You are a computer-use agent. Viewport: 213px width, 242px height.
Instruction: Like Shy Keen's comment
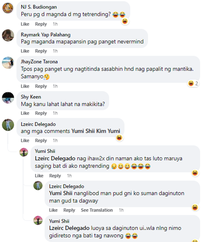tap(25, 113)
